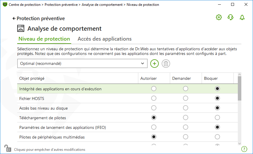Set Téléchargement de pilotes to Bloquer
Viewport: 253px width, 154px height.
pyautogui.click(x=217, y=117)
